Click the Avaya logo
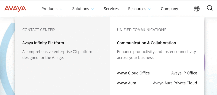The height and width of the screenshot is (95, 217). coord(15,9)
